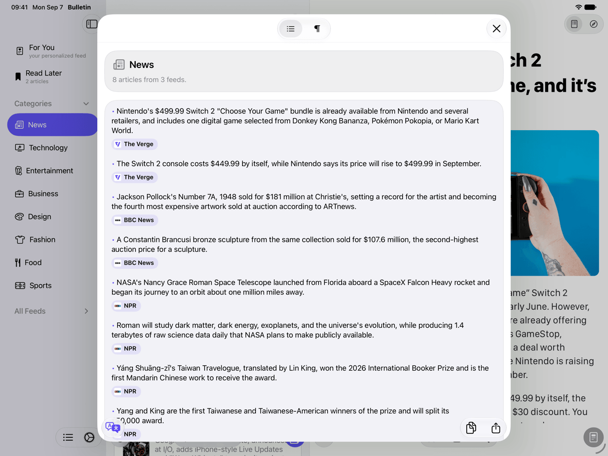Click The Verge tag under Switch 2 bundle

point(135,144)
